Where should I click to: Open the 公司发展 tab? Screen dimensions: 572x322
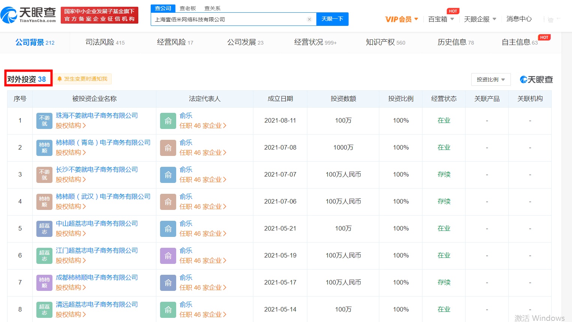point(245,42)
